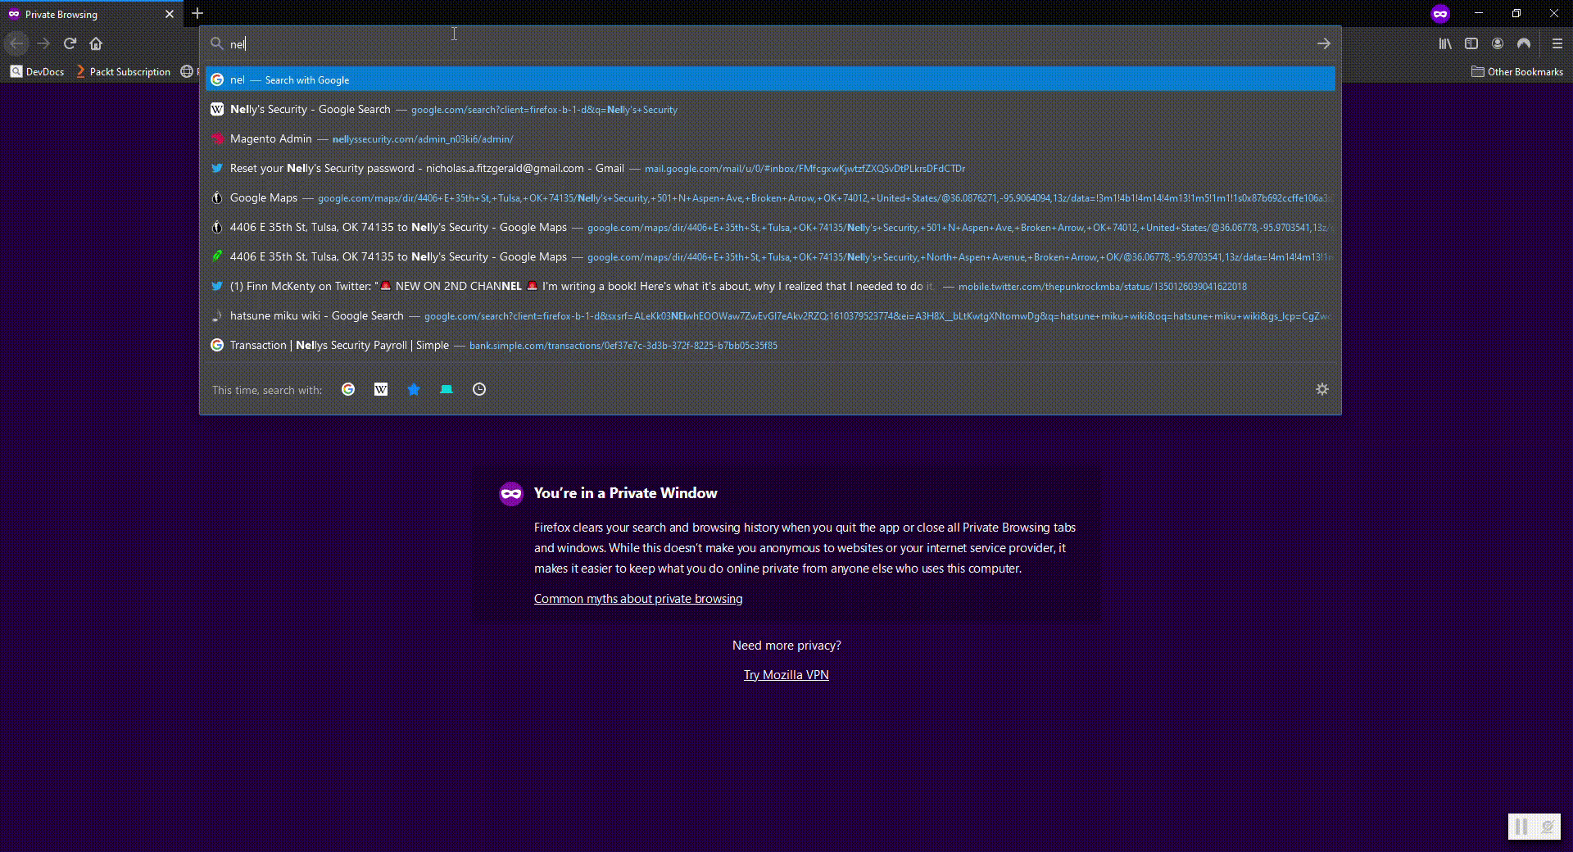Search open tabs with the teal tab icon

[447, 389]
